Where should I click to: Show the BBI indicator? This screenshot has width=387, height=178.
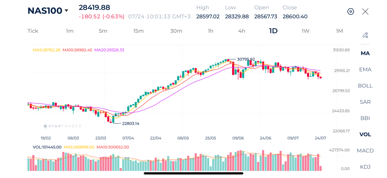point(365,118)
